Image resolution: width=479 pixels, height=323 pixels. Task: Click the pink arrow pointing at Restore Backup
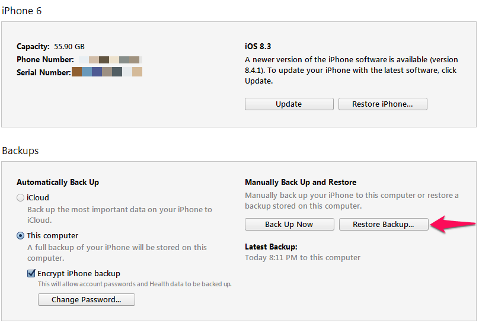pos(453,225)
